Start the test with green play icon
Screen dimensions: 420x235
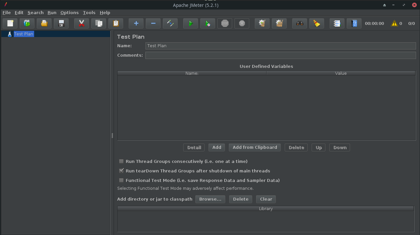190,24
